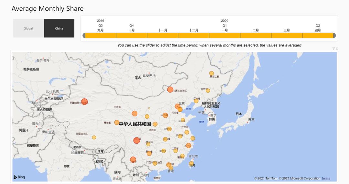Select the 十月 segment on the timeline
This screenshot has width=349, height=184.
(132, 36)
